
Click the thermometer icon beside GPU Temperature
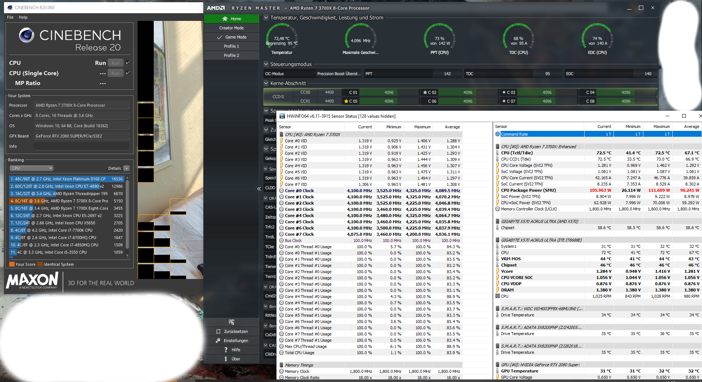point(497,371)
